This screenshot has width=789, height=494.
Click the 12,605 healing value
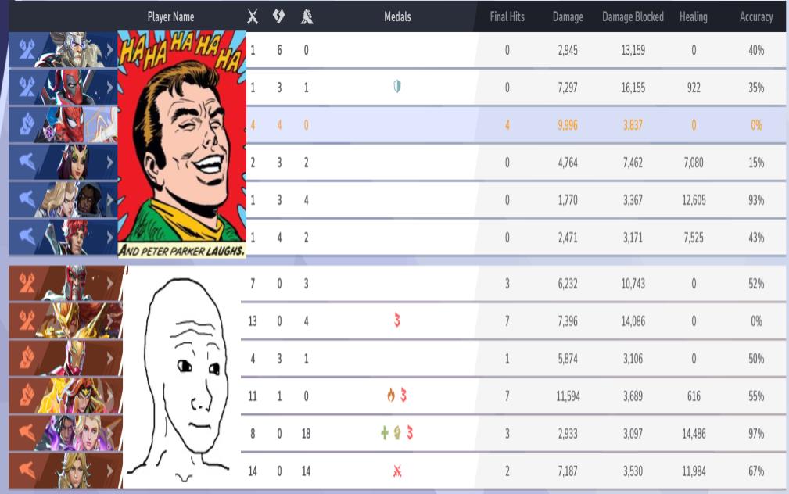click(694, 200)
